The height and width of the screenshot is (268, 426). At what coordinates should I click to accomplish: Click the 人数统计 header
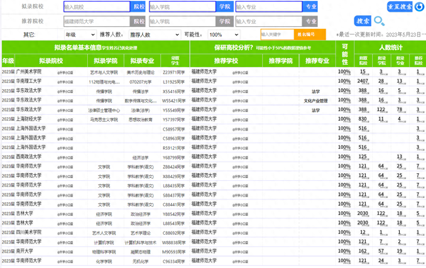(x=390, y=48)
